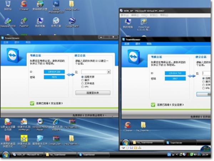The width and height of the screenshot is (214, 161).
Task: Click Start orb inside Virtual PC taskbar
Action: click(x=126, y=142)
